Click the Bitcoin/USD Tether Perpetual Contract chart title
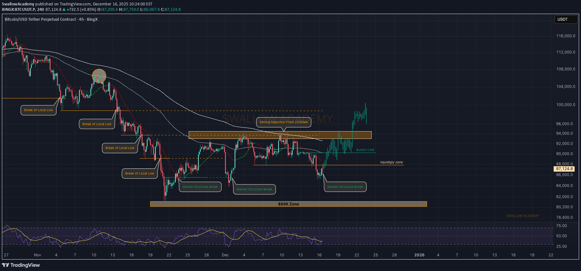 (x=51, y=19)
